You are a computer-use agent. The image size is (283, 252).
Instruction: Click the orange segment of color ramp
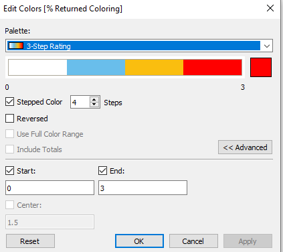[154, 67]
